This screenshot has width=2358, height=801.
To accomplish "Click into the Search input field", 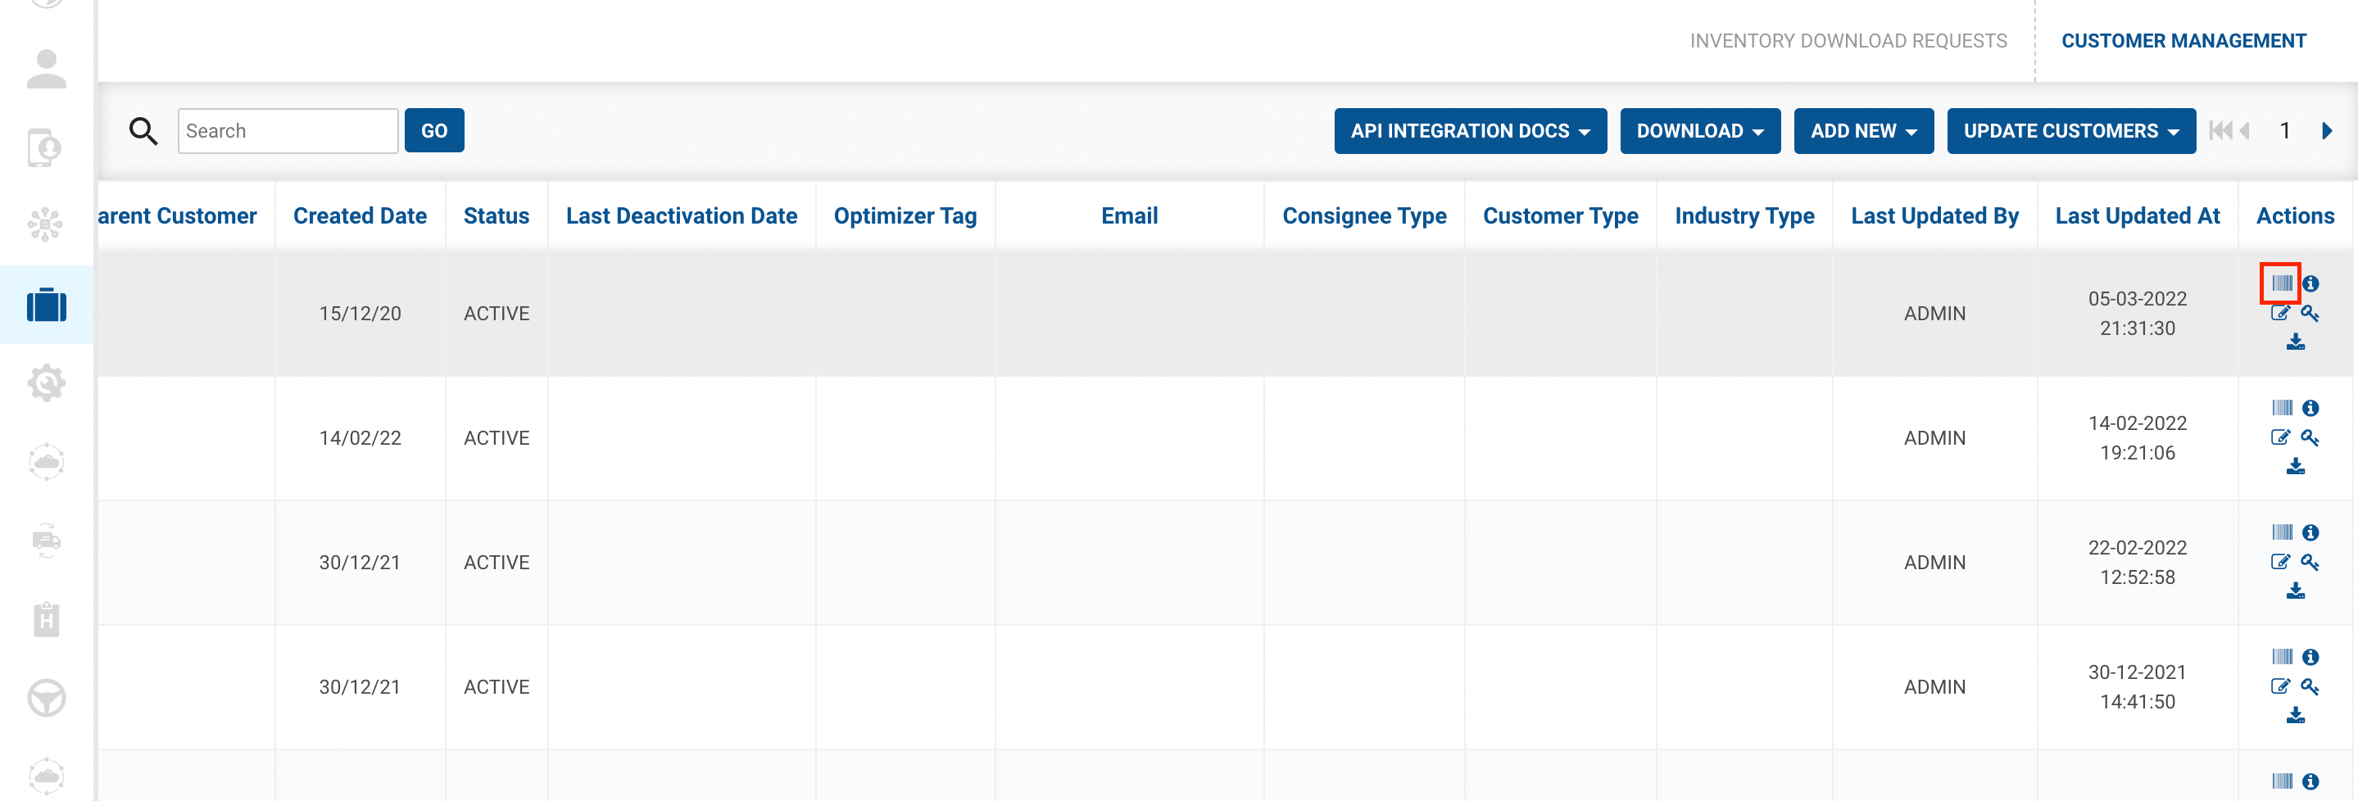I will point(288,131).
